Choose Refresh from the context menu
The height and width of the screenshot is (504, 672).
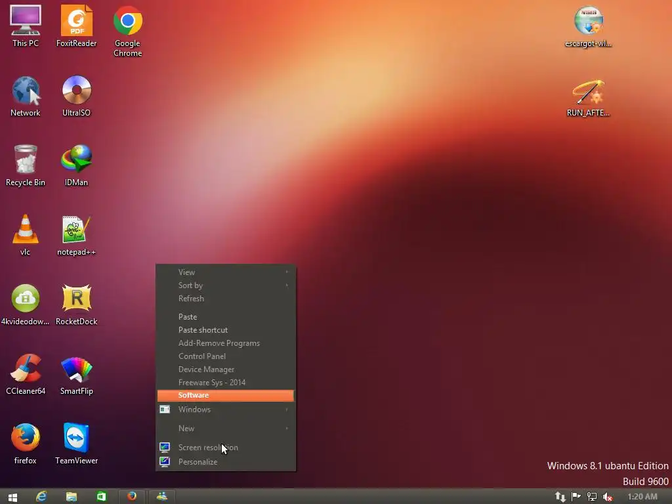(226, 299)
